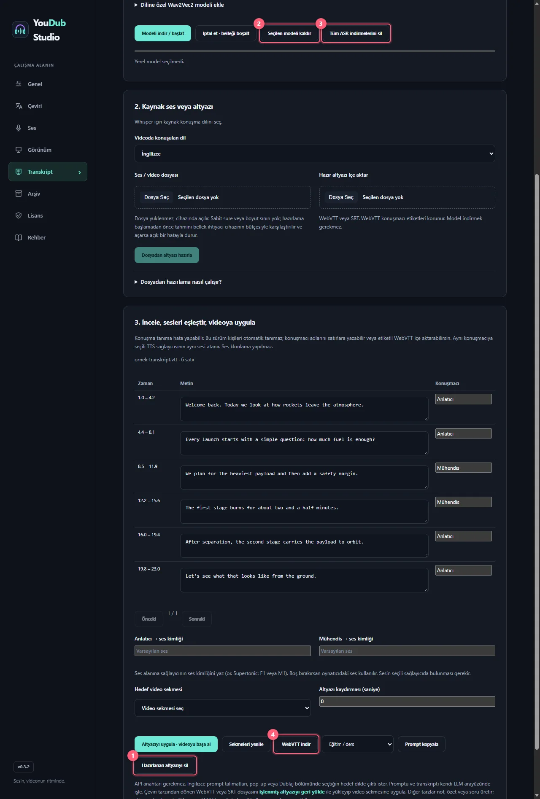This screenshot has height=799, width=540.
Task: Click the Arşiv archive box icon
Action: click(x=19, y=194)
